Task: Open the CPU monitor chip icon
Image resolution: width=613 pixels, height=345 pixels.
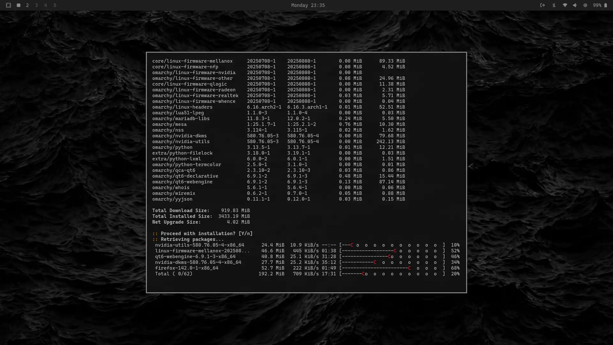Action: pos(585,5)
